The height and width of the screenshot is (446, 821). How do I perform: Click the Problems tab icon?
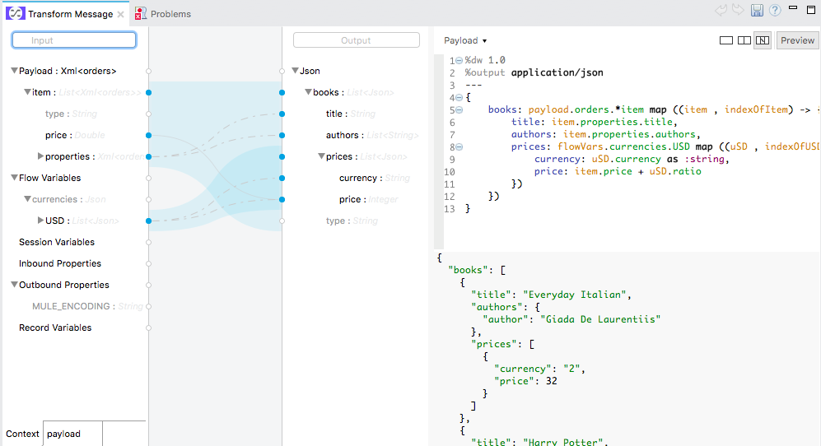click(141, 14)
